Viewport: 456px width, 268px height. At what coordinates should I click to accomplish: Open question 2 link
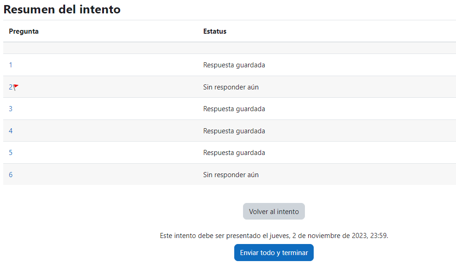point(11,87)
